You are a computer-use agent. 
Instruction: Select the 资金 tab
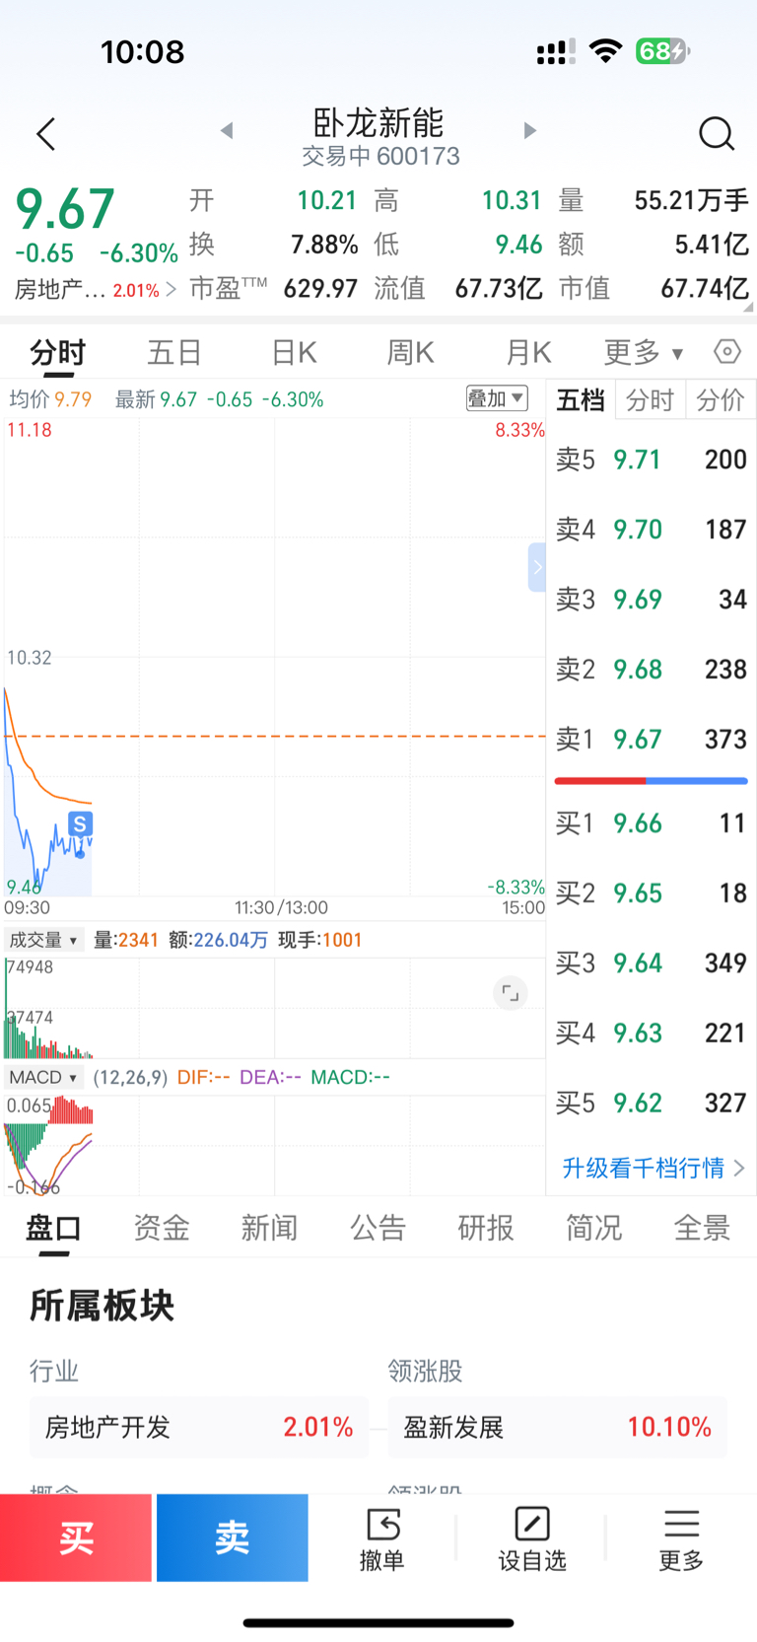(162, 1228)
